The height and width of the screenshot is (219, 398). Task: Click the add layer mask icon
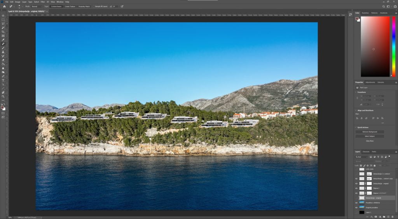pos(375,216)
